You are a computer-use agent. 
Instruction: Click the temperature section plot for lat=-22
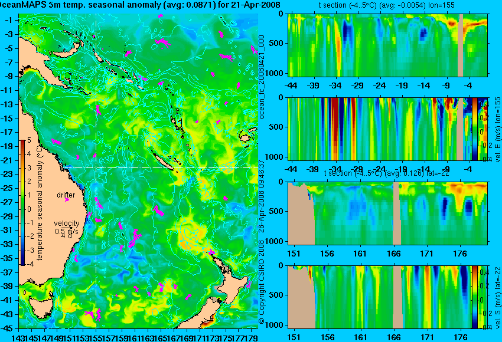(388, 213)
